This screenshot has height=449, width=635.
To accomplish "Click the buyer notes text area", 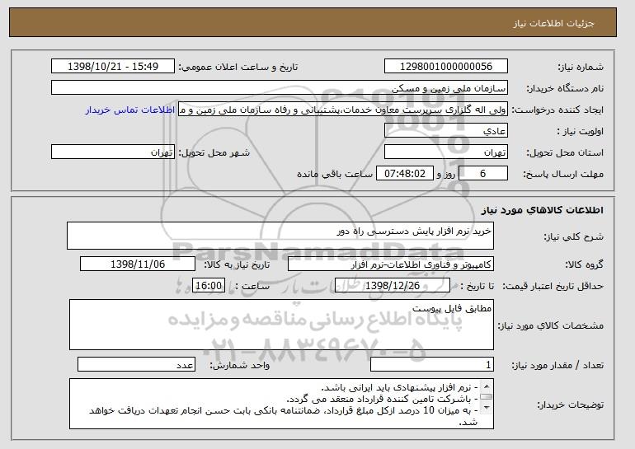I will pos(281,404).
